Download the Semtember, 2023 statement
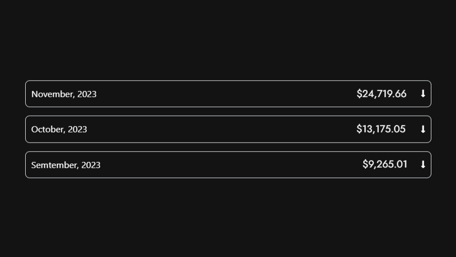 423,165
